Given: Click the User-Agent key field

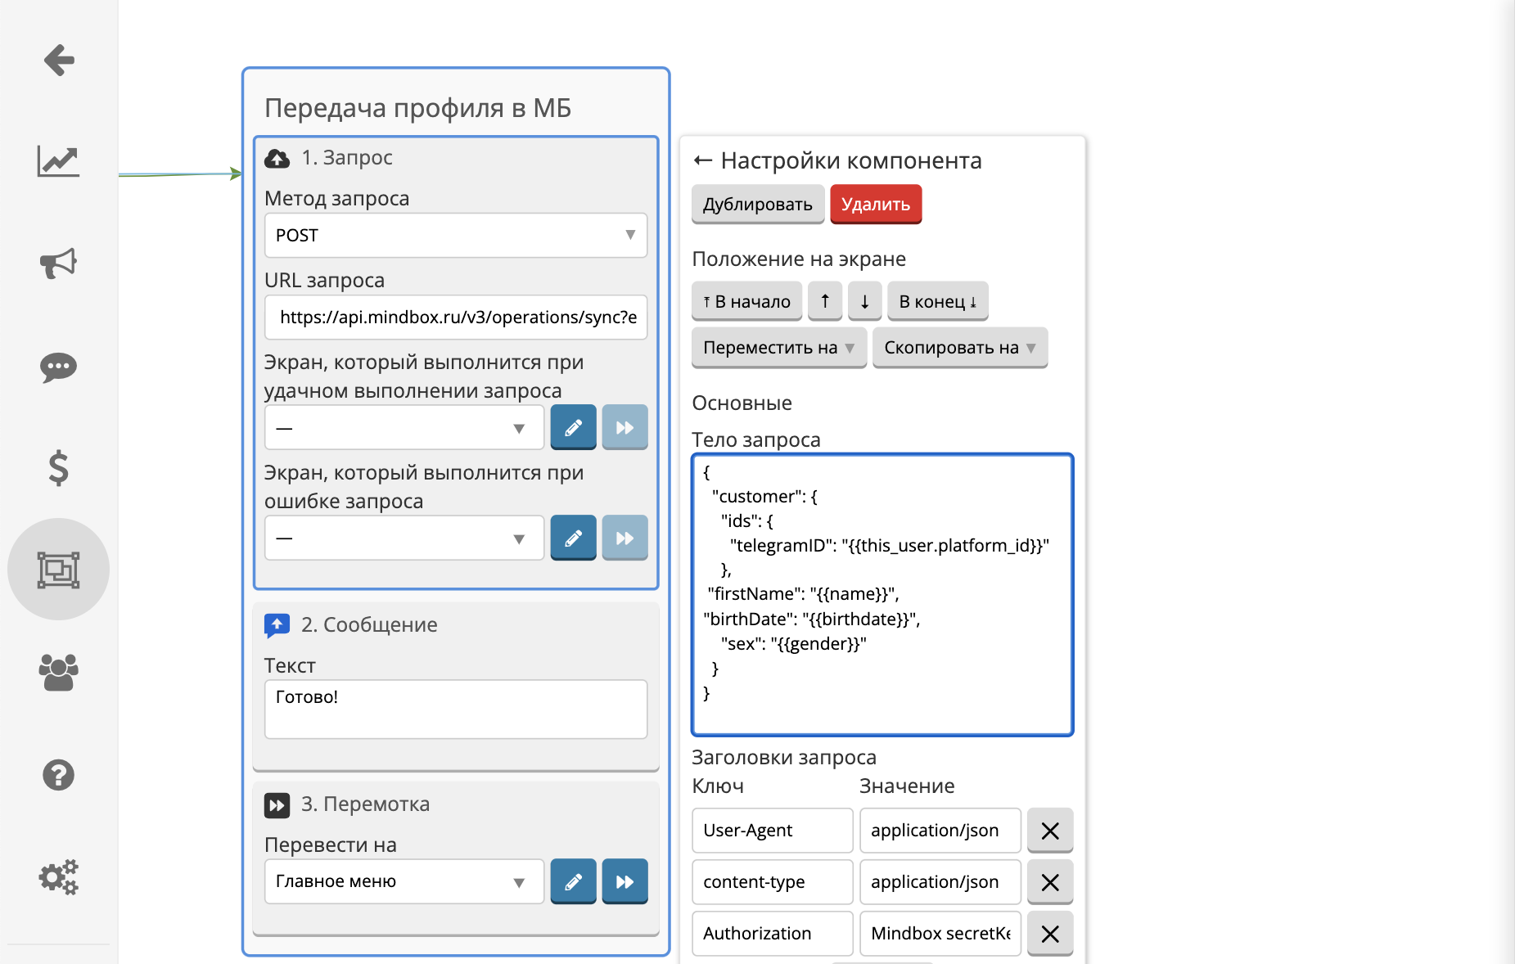Looking at the screenshot, I should [773, 831].
